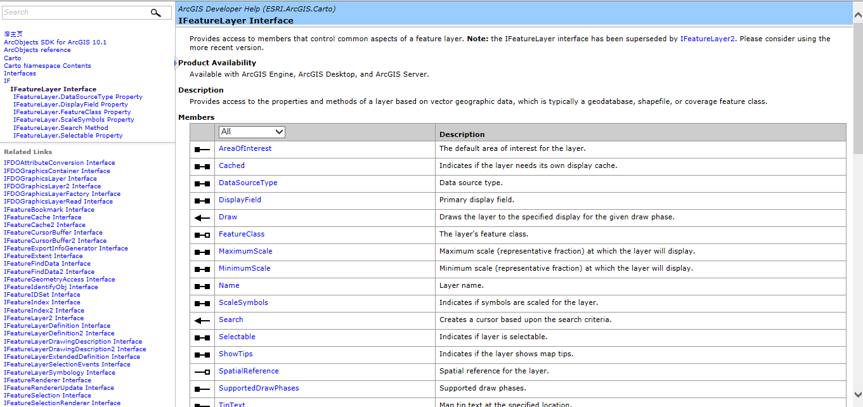Open the DisplayField member link
Viewport: 863px width, 407px height.
tap(240, 199)
